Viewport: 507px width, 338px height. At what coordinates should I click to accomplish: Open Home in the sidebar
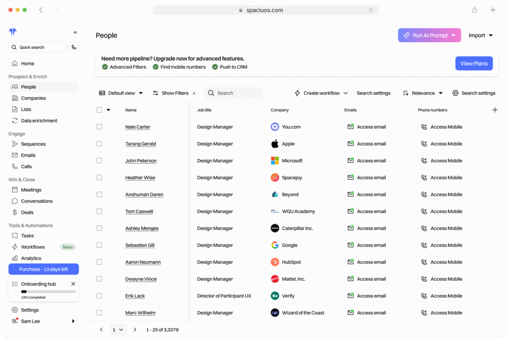(x=44, y=64)
